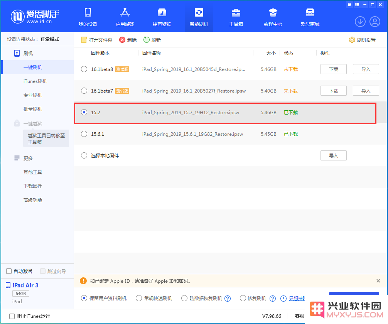The height and width of the screenshot is (324, 388).
Task: Click 客服 customer service in status bar
Action: (x=300, y=316)
